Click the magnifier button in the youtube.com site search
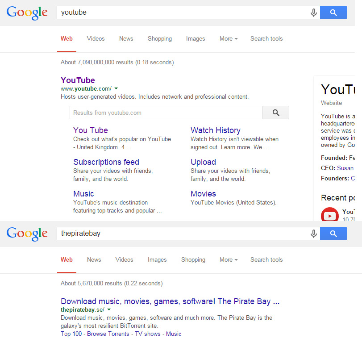The height and width of the screenshot is (351, 362). click(x=276, y=113)
